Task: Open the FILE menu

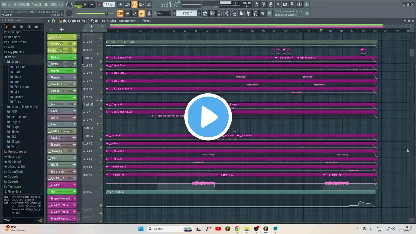Action: pos(4,4)
